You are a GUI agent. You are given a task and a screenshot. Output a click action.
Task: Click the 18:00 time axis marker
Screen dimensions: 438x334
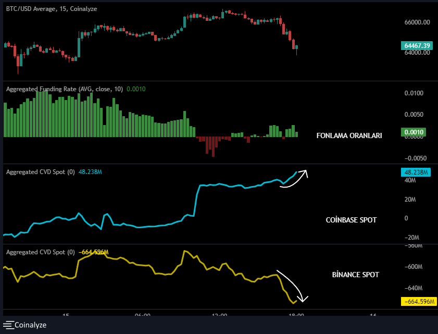click(296, 315)
